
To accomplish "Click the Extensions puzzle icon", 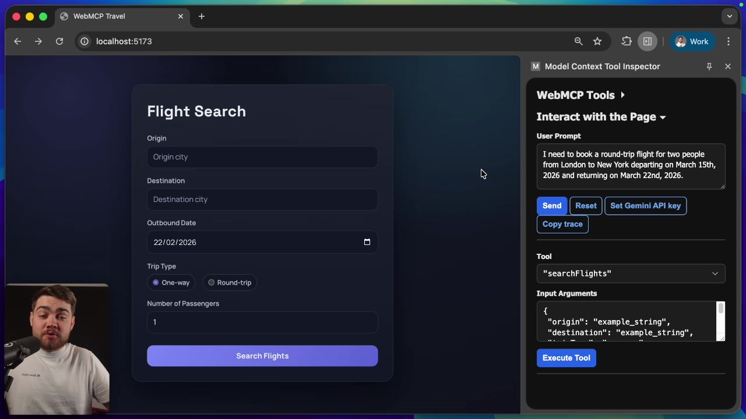I will coord(627,41).
